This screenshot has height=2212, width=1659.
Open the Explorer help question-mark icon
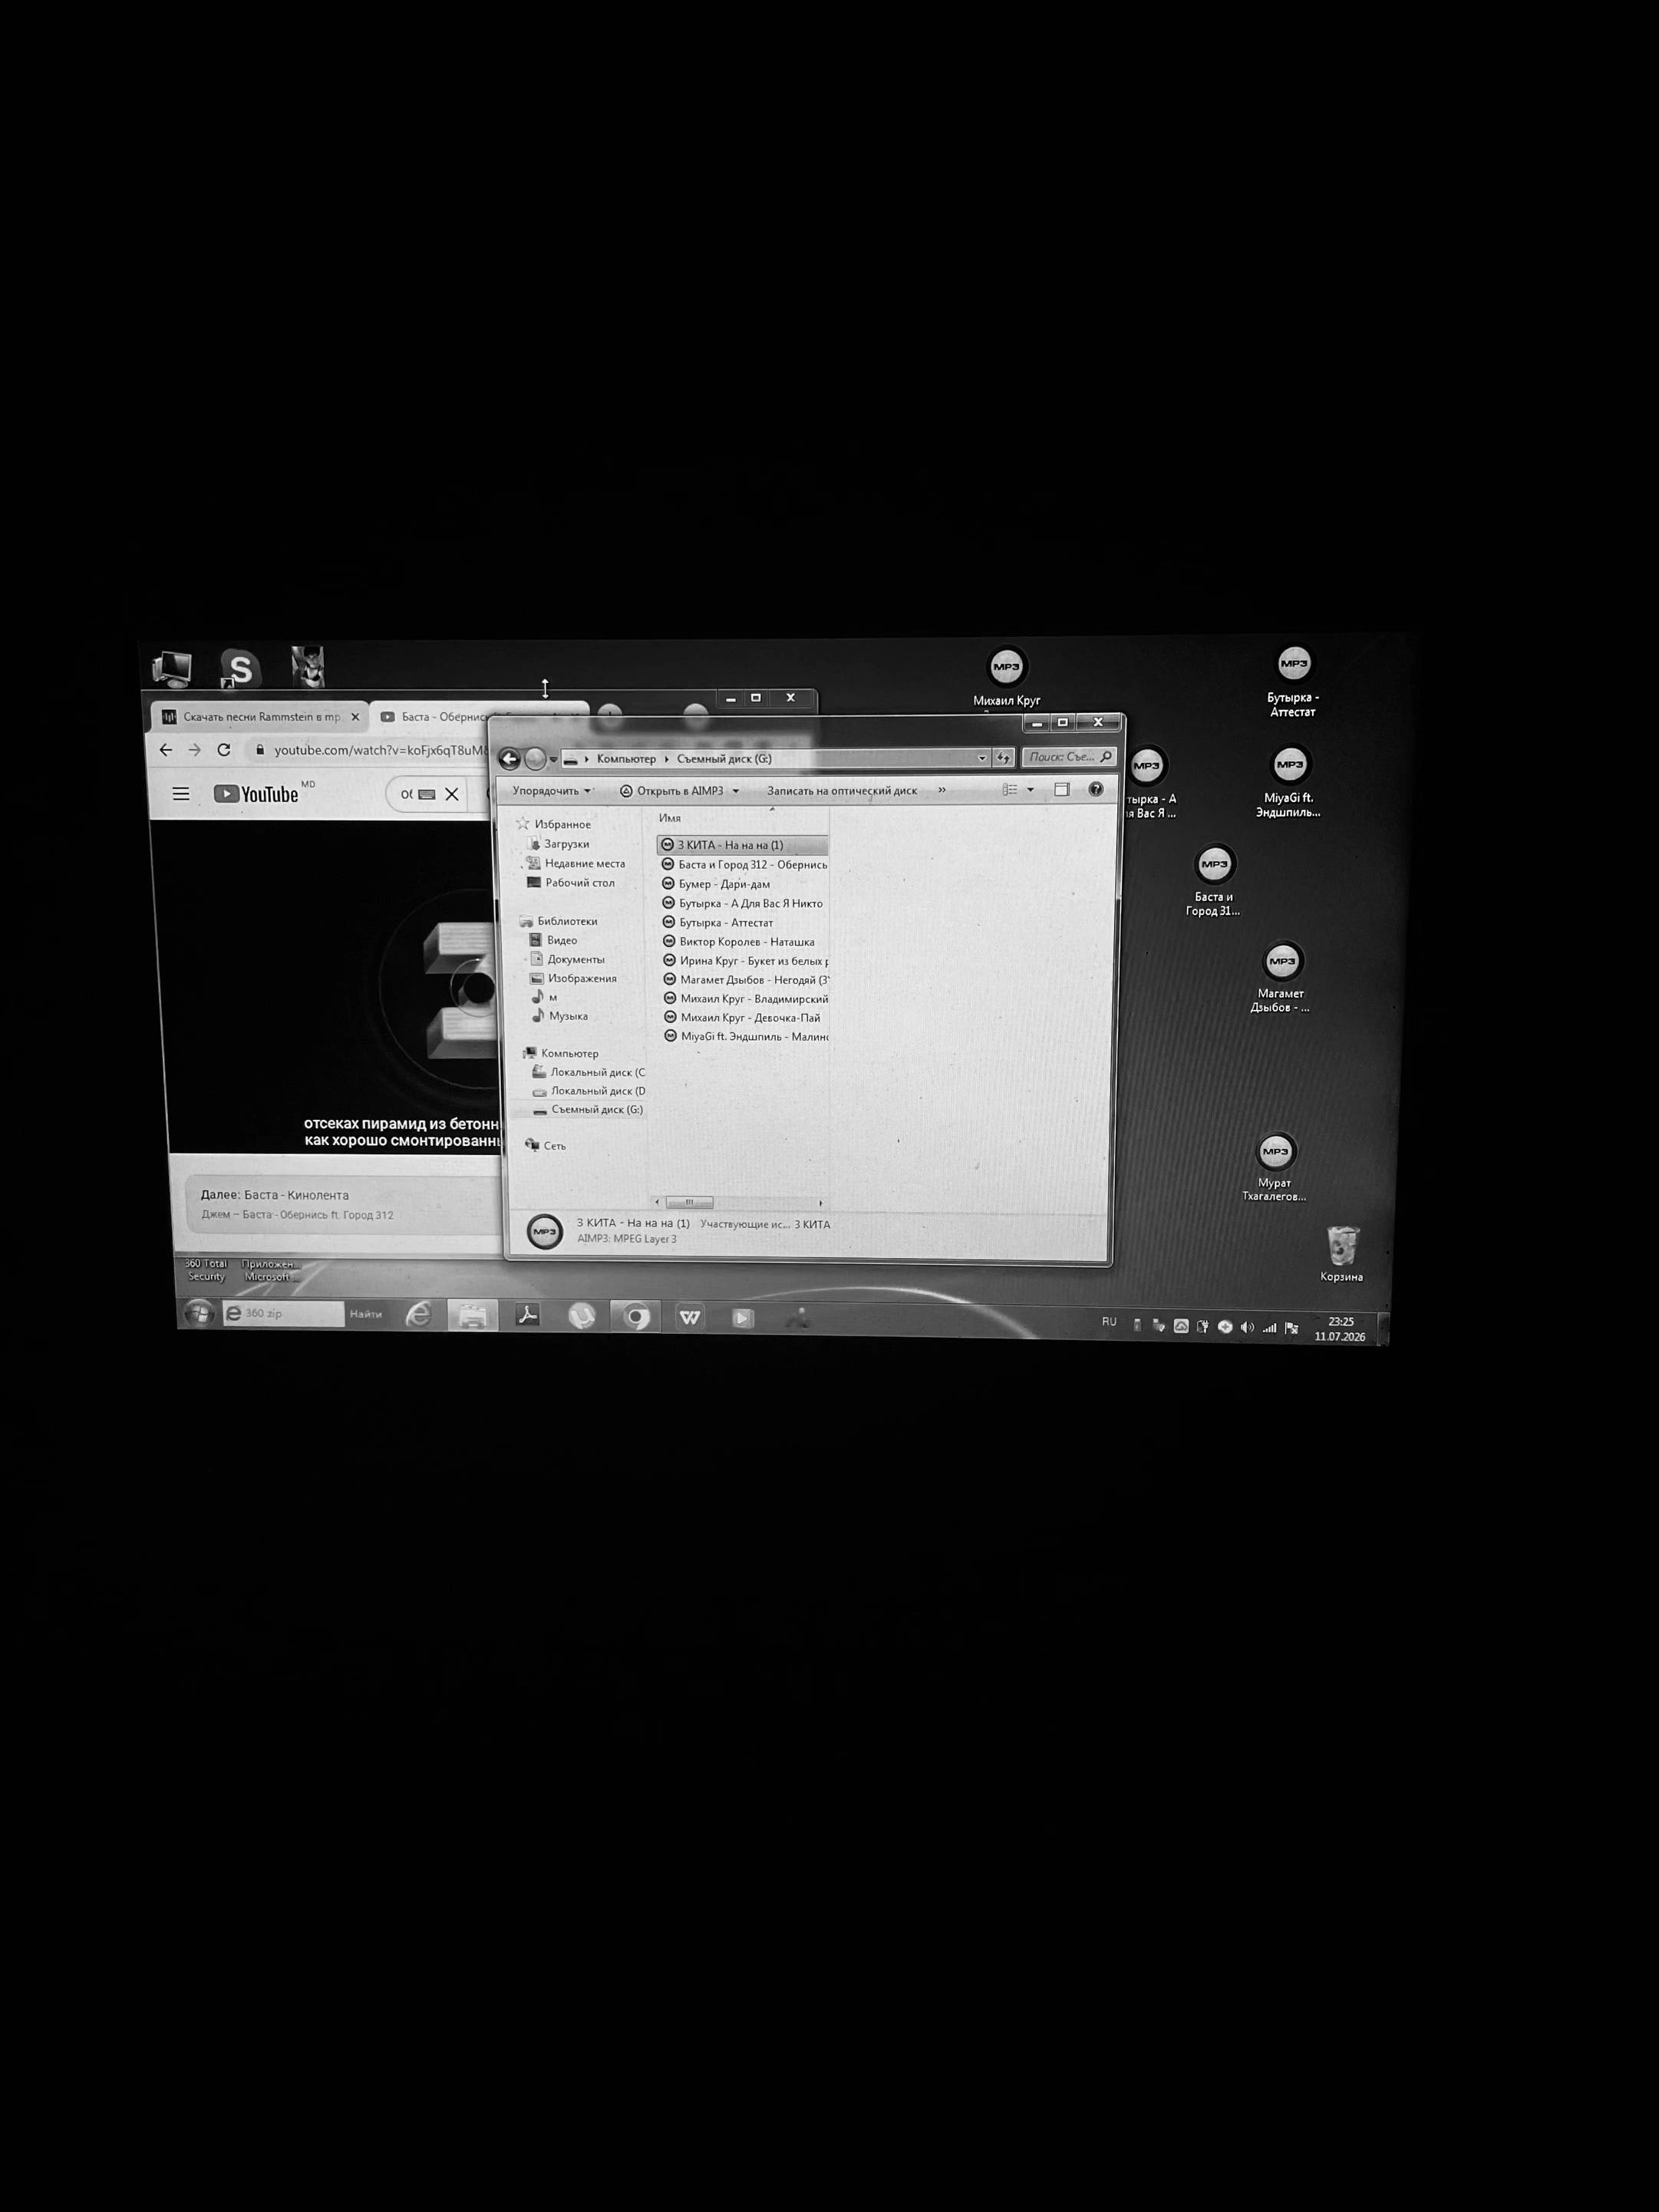click(x=1096, y=790)
